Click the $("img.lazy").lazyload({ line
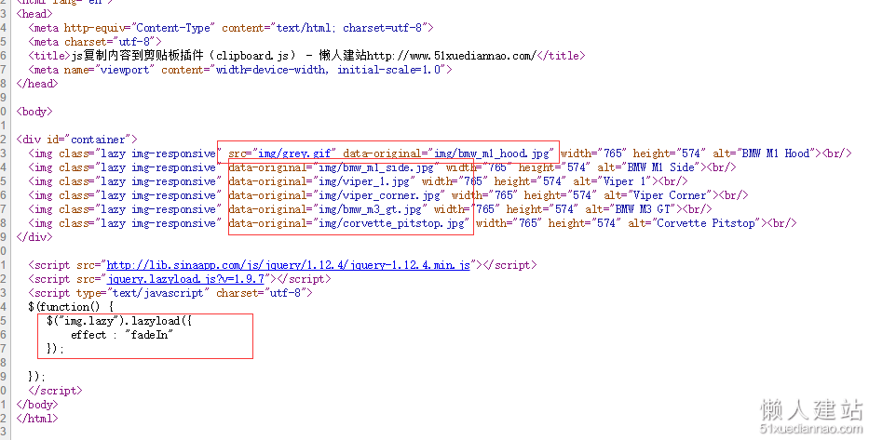 [119, 321]
